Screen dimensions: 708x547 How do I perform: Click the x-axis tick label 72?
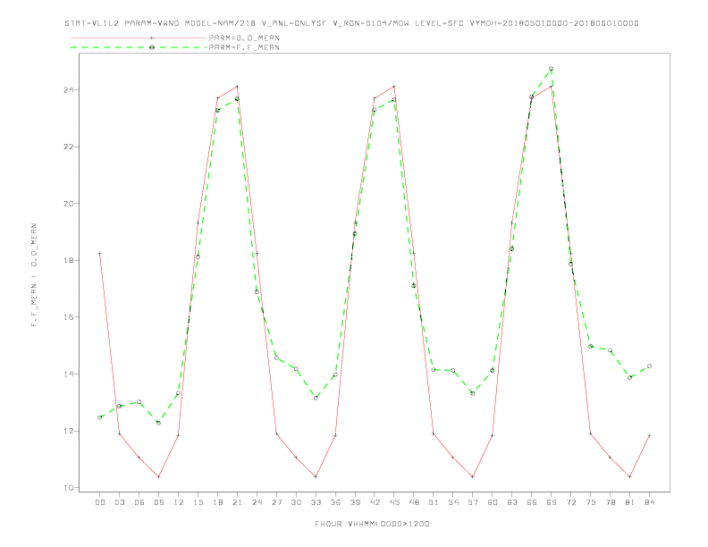click(570, 502)
